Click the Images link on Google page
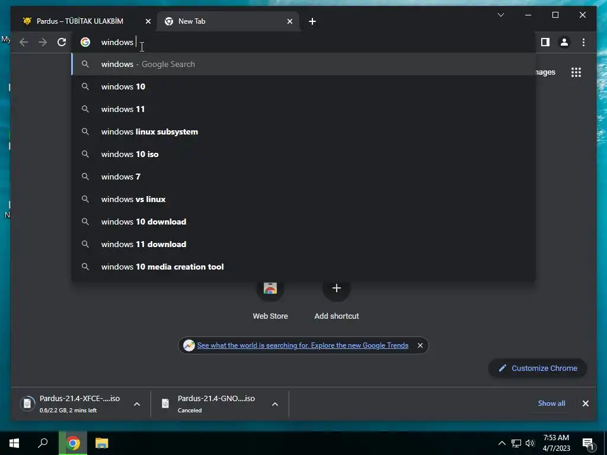Screen dimensions: 607x455 pos(546,72)
